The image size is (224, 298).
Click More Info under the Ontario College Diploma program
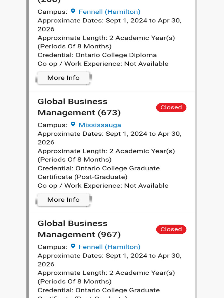[x=63, y=78]
